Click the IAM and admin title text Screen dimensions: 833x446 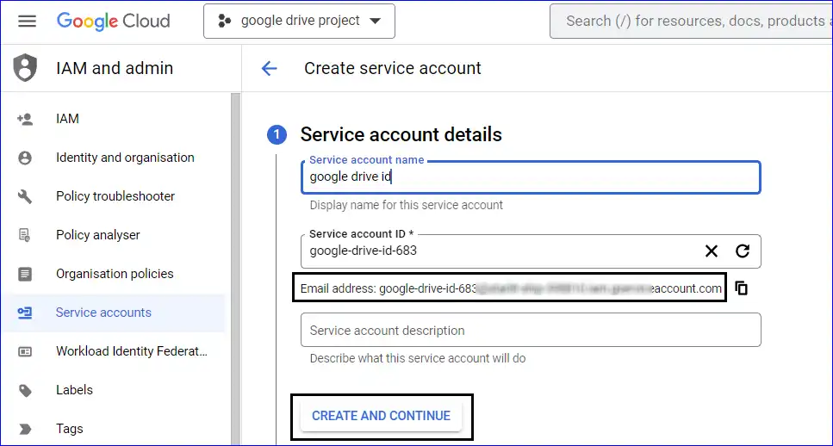coord(115,69)
